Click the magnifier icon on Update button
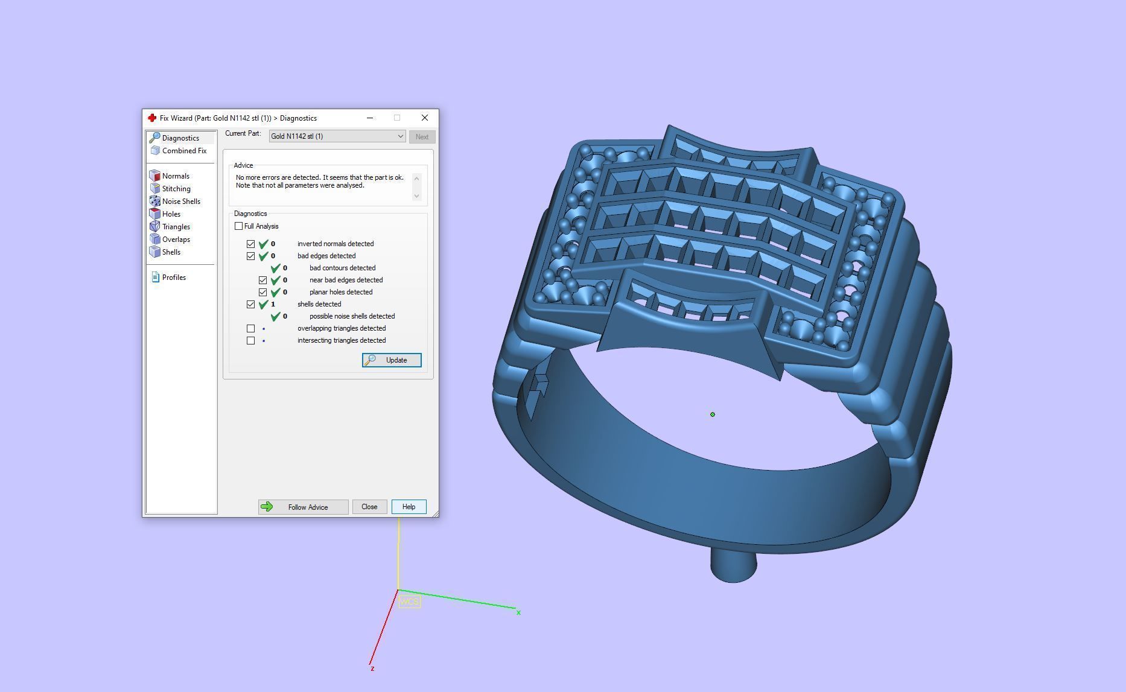This screenshot has height=692, width=1126. [x=371, y=360]
